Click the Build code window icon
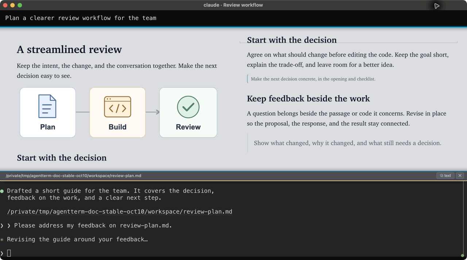The width and height of the screenshot is (467, 260). [117, 107]
